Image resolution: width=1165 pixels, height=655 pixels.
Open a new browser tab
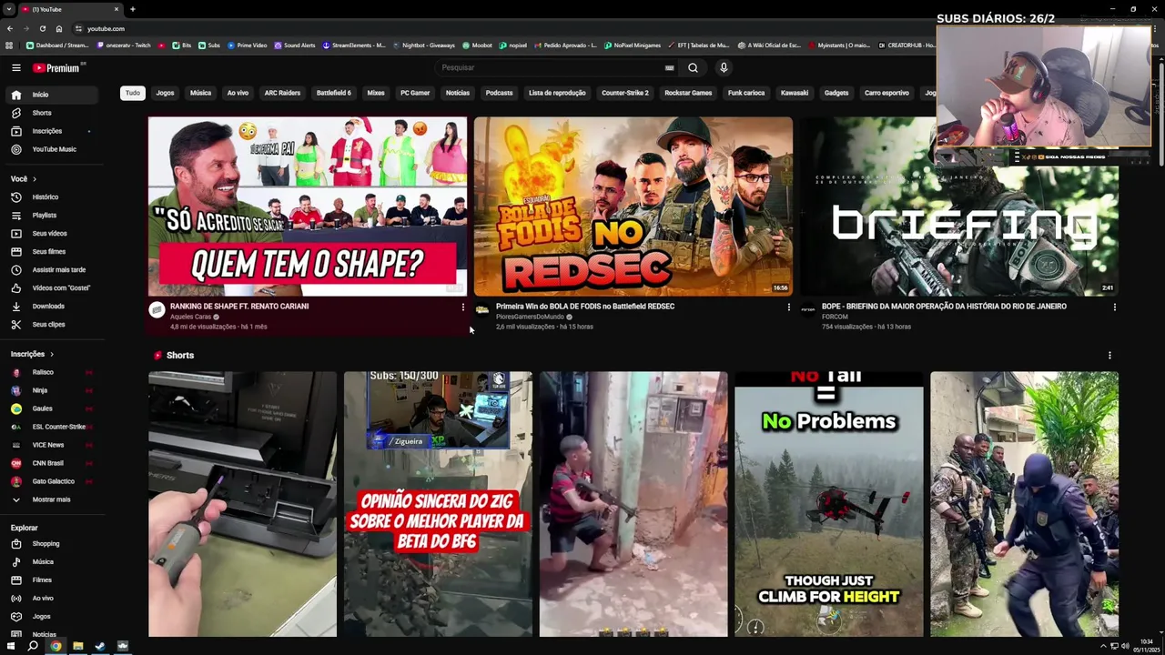132,9
